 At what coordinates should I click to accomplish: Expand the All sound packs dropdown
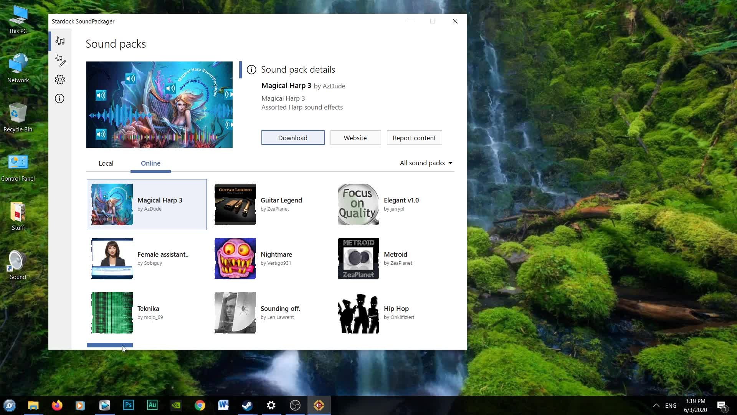pyautogui.click(x=426, y=163)
